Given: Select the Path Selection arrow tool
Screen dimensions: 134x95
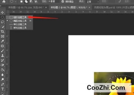Looking at the screenshot, I should 2,93.
